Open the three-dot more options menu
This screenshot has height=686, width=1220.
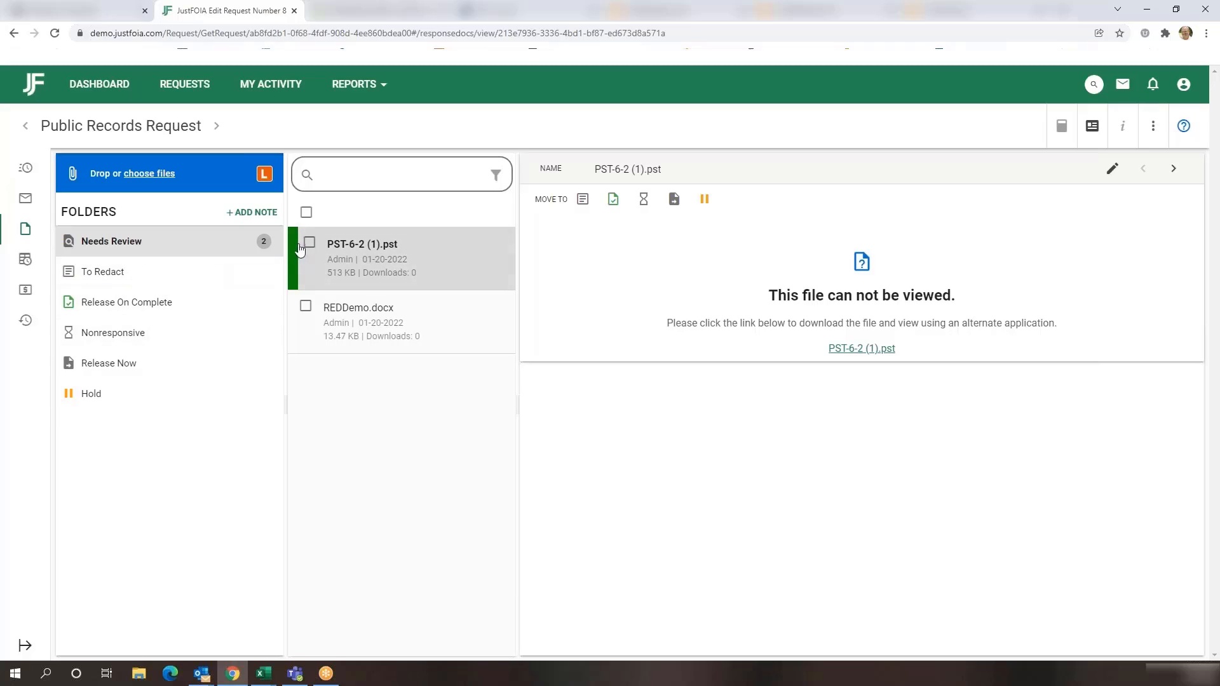pos(1153,126)
